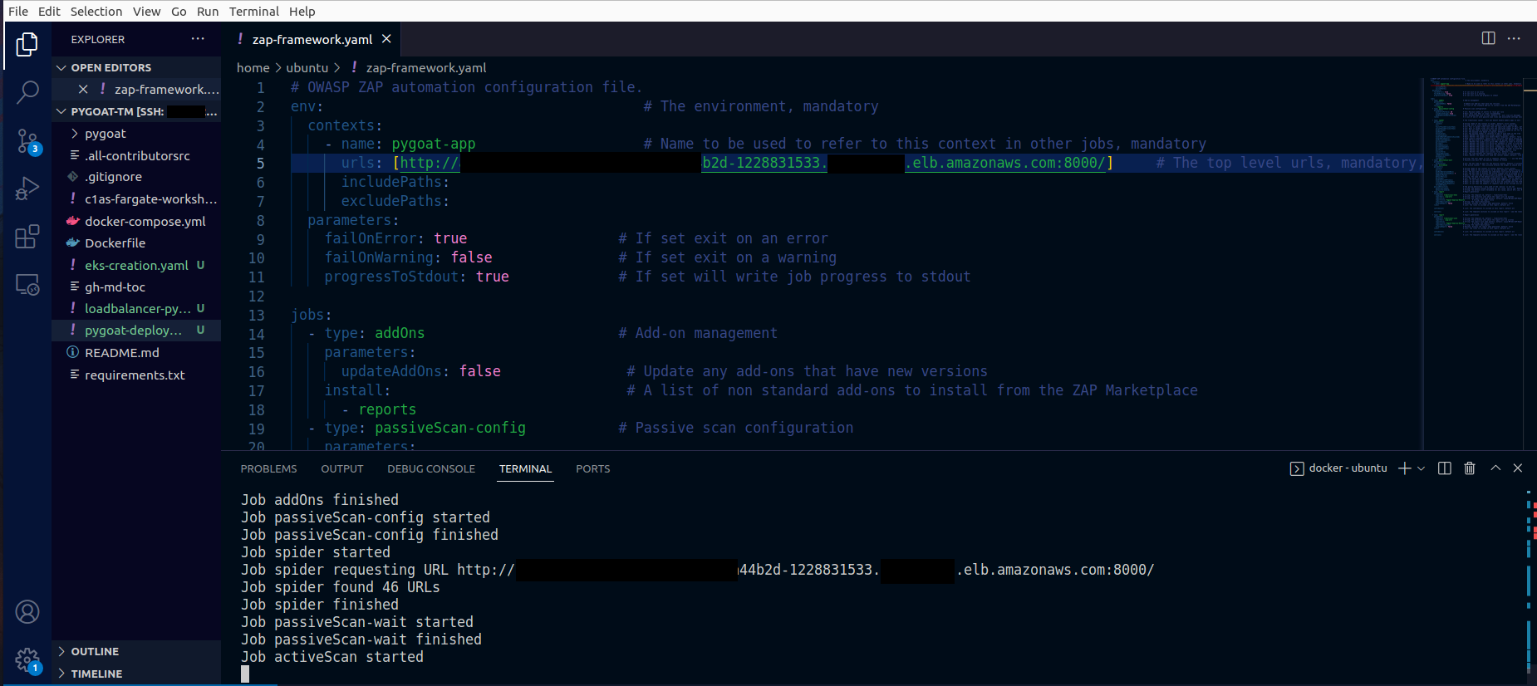Open the Manage gear icon
1537x686 pixels.
[x=27, y=661]
